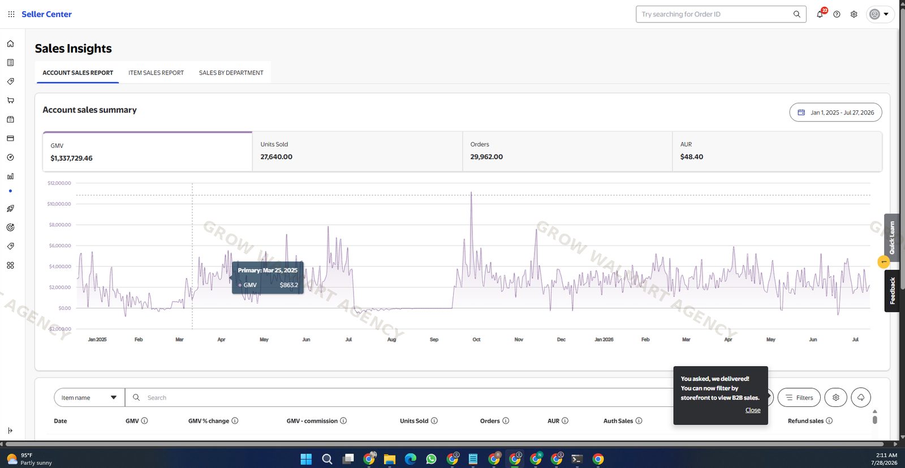The height and width of the screenshot is (468, 905).
Task: Open the weather widget showing 95°F
Action: pos(29,459)
